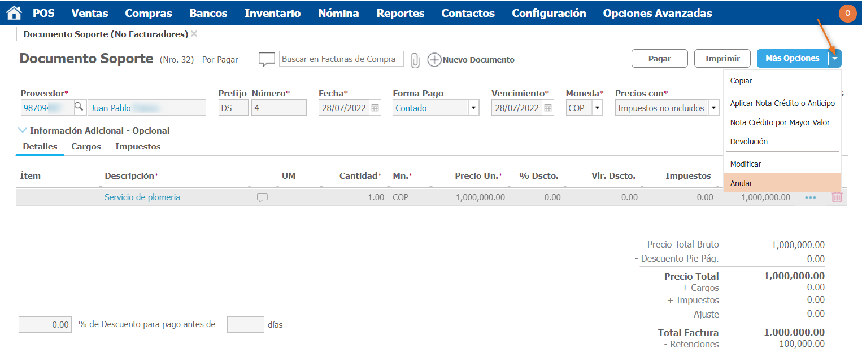Delete the Servicio de plomeria row

click(x=837, y=197)
